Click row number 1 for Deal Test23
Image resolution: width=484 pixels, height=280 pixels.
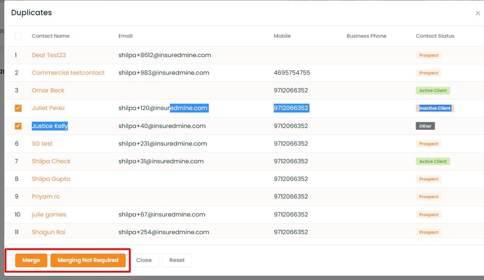coord(16,55)
